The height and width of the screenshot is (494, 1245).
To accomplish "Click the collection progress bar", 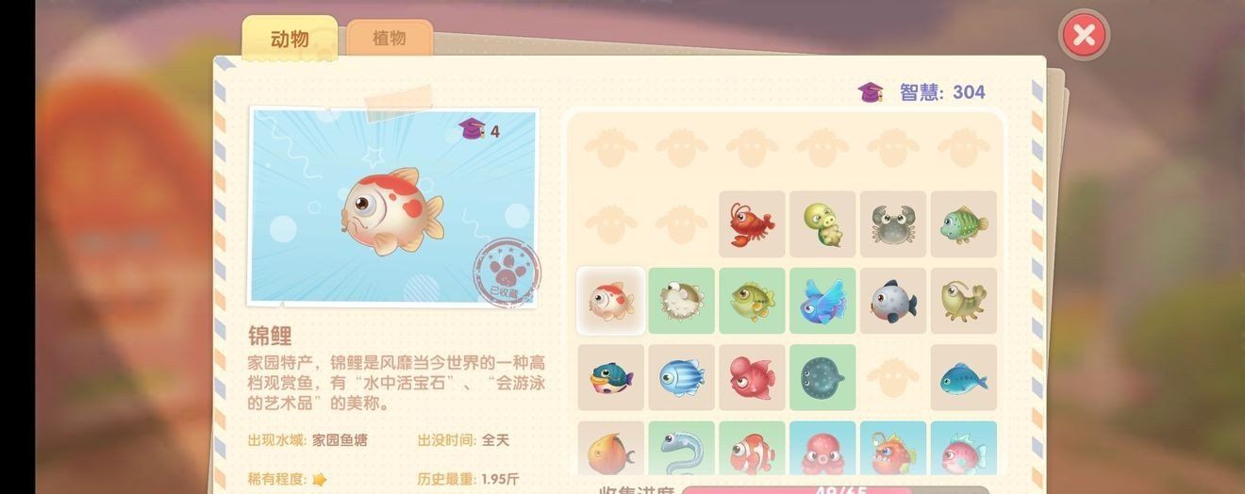I will [x=835, y=490].
